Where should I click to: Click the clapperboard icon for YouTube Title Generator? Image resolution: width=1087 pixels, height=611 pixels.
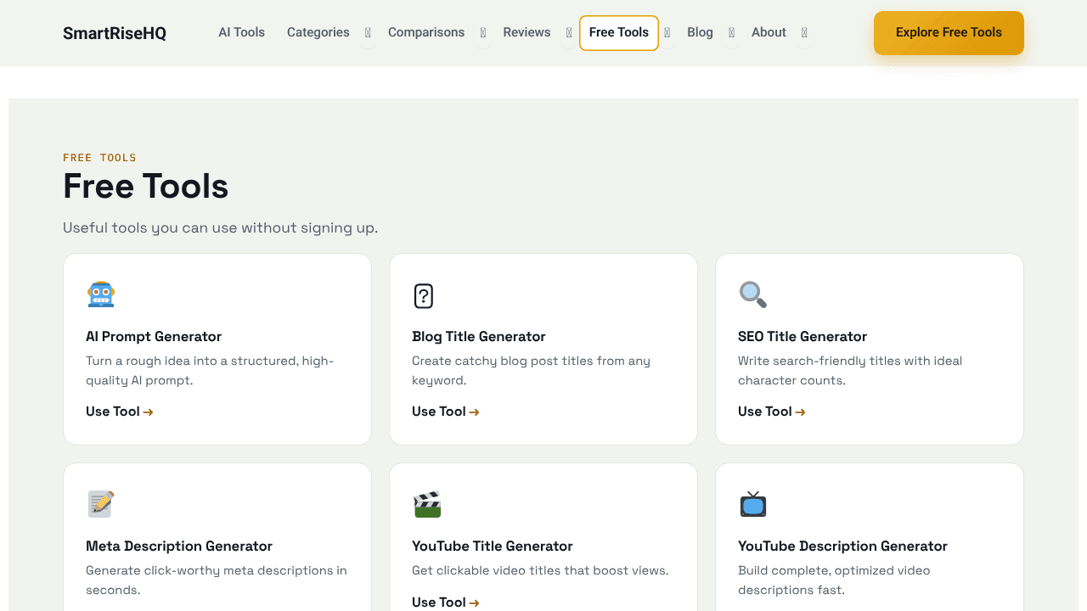pyautogui.click(x=427, y=504)
